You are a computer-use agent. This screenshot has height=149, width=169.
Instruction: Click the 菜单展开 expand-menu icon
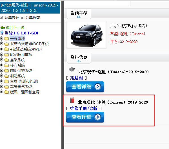1,17
